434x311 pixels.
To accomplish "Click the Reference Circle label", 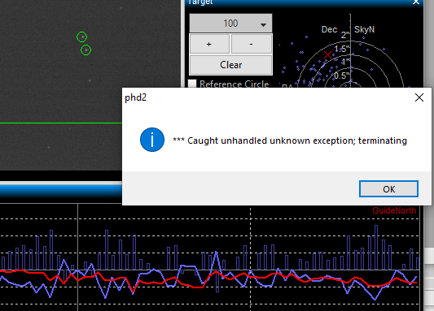I will [x=235, y=84].
